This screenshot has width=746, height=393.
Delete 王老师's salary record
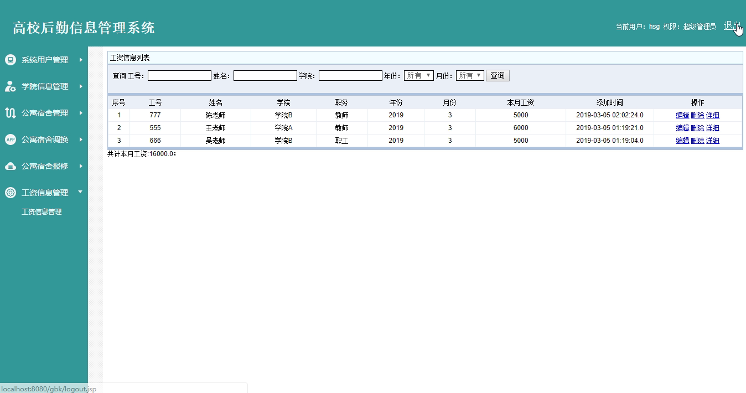coord(697,128)
